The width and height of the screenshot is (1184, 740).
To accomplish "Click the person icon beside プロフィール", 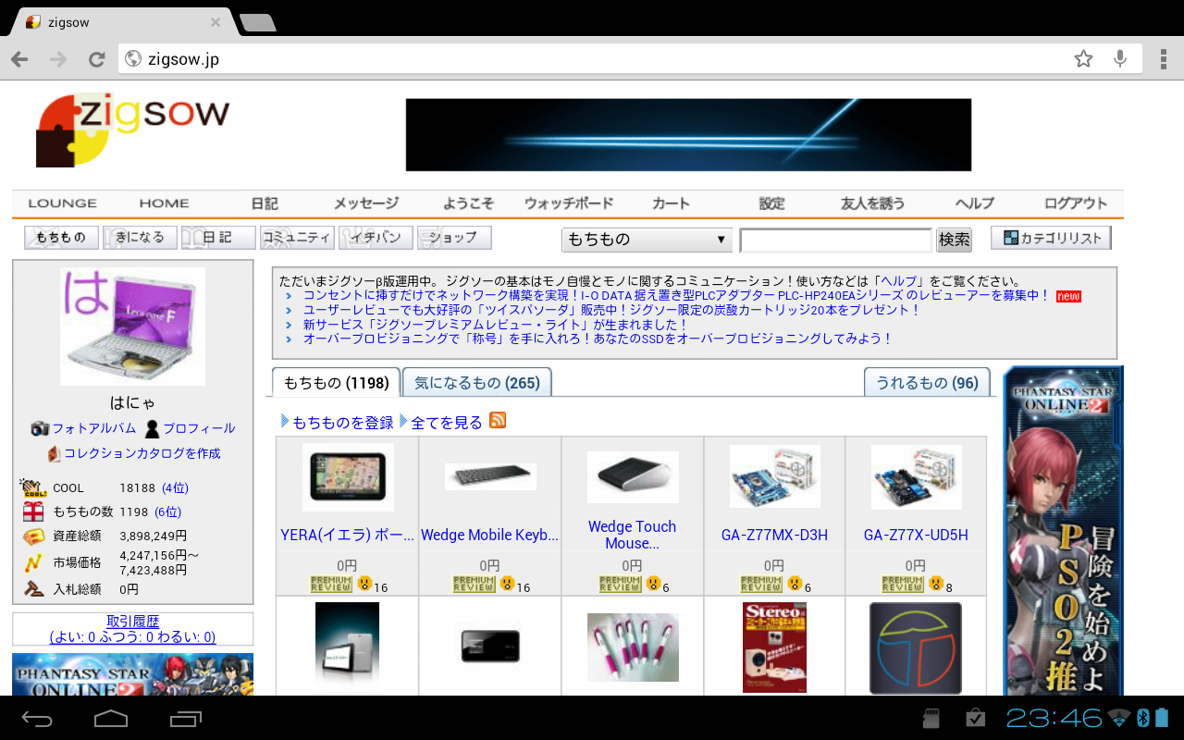I will (153, 428).
